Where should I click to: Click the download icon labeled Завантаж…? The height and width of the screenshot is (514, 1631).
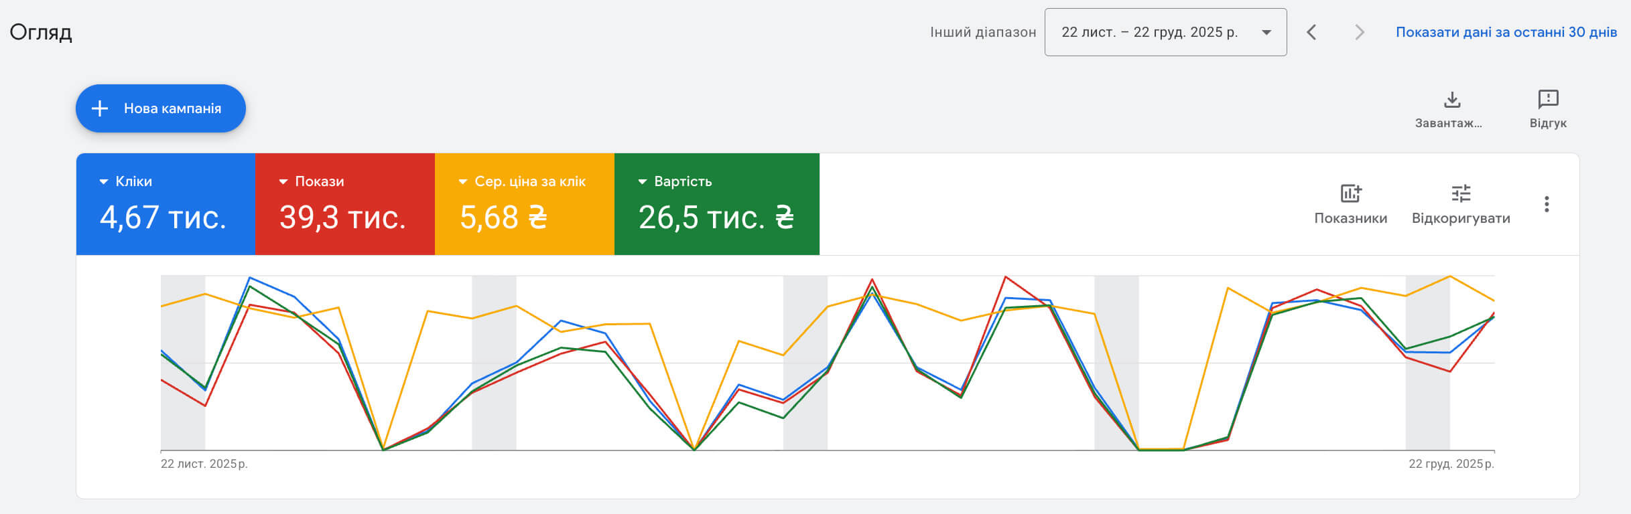pyautogui.click(x=1451, y=100)
